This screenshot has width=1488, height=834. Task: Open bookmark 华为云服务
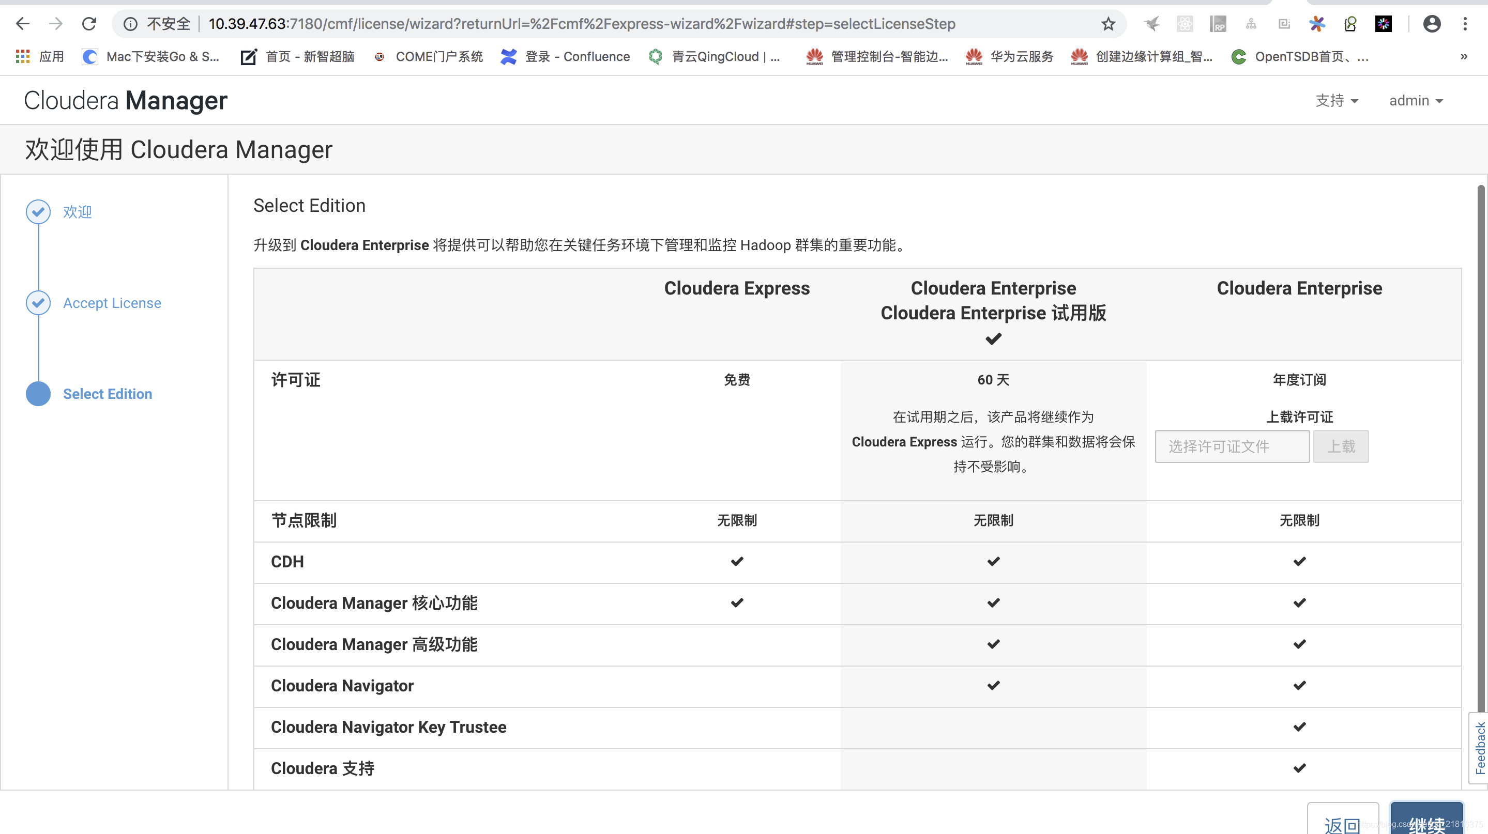(x=1009, y=56)
